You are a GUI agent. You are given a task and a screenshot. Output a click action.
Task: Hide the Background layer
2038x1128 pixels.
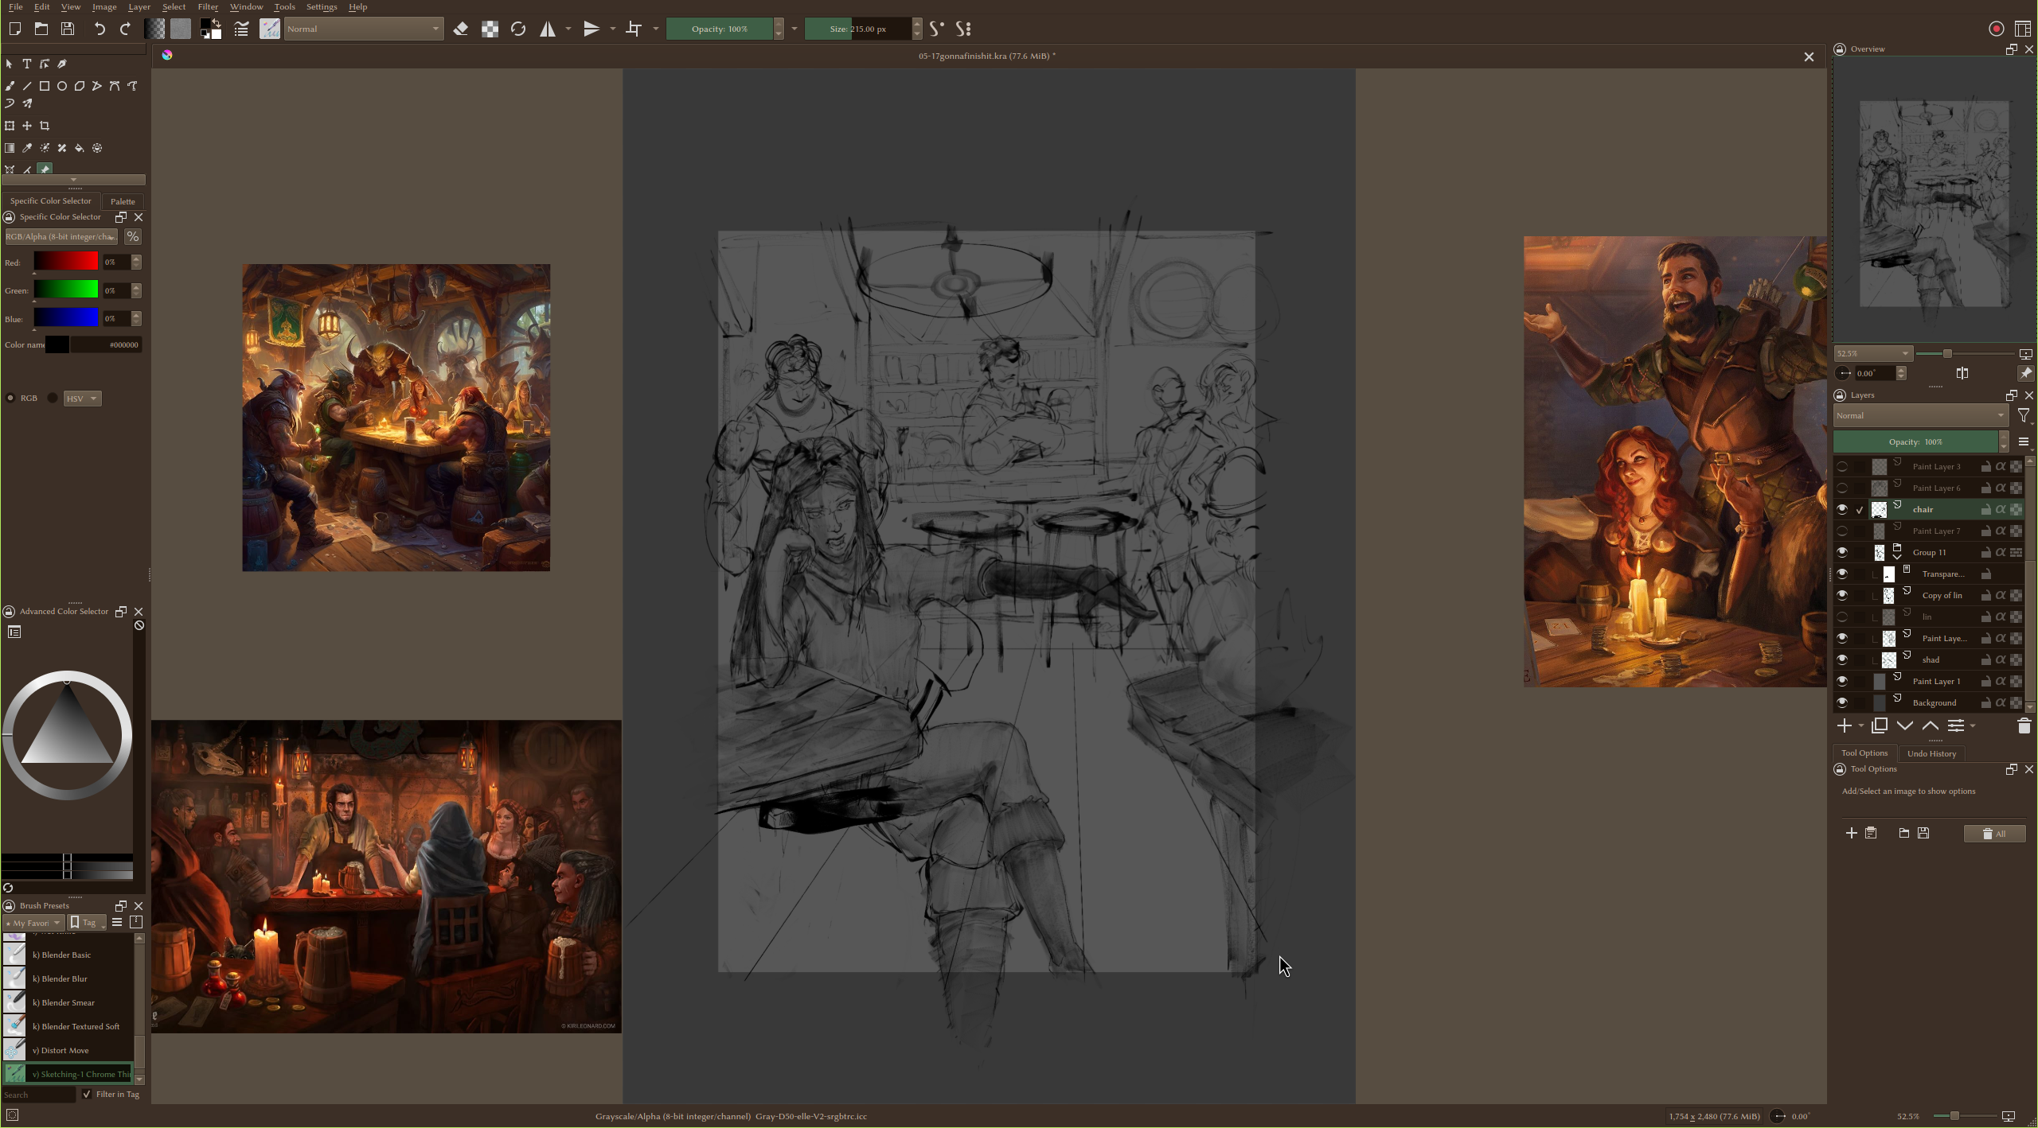(x=1842, y=702)
